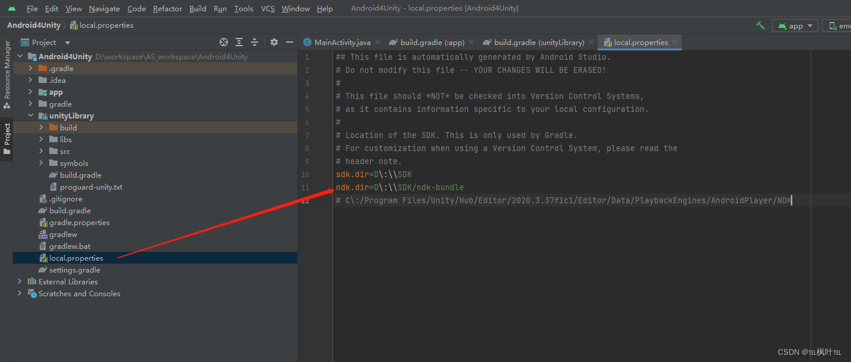Expand the .idea folder arrow

[x=30, y=80]
